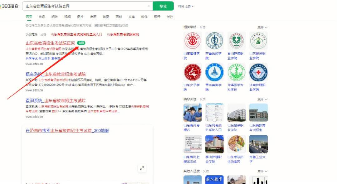The height and width of the screenshot is (184, 337).
Task: Open 济南护理职业学院 school logo
Action: point(258,72)
